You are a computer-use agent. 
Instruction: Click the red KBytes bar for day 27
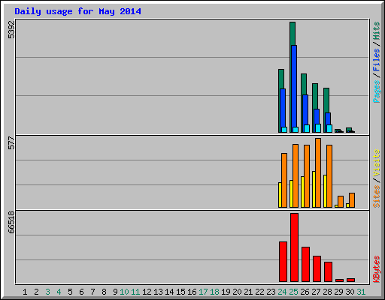point(317,269)
